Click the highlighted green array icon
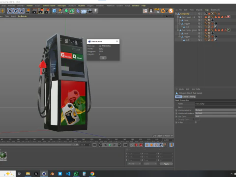 (x=72, y=11)
